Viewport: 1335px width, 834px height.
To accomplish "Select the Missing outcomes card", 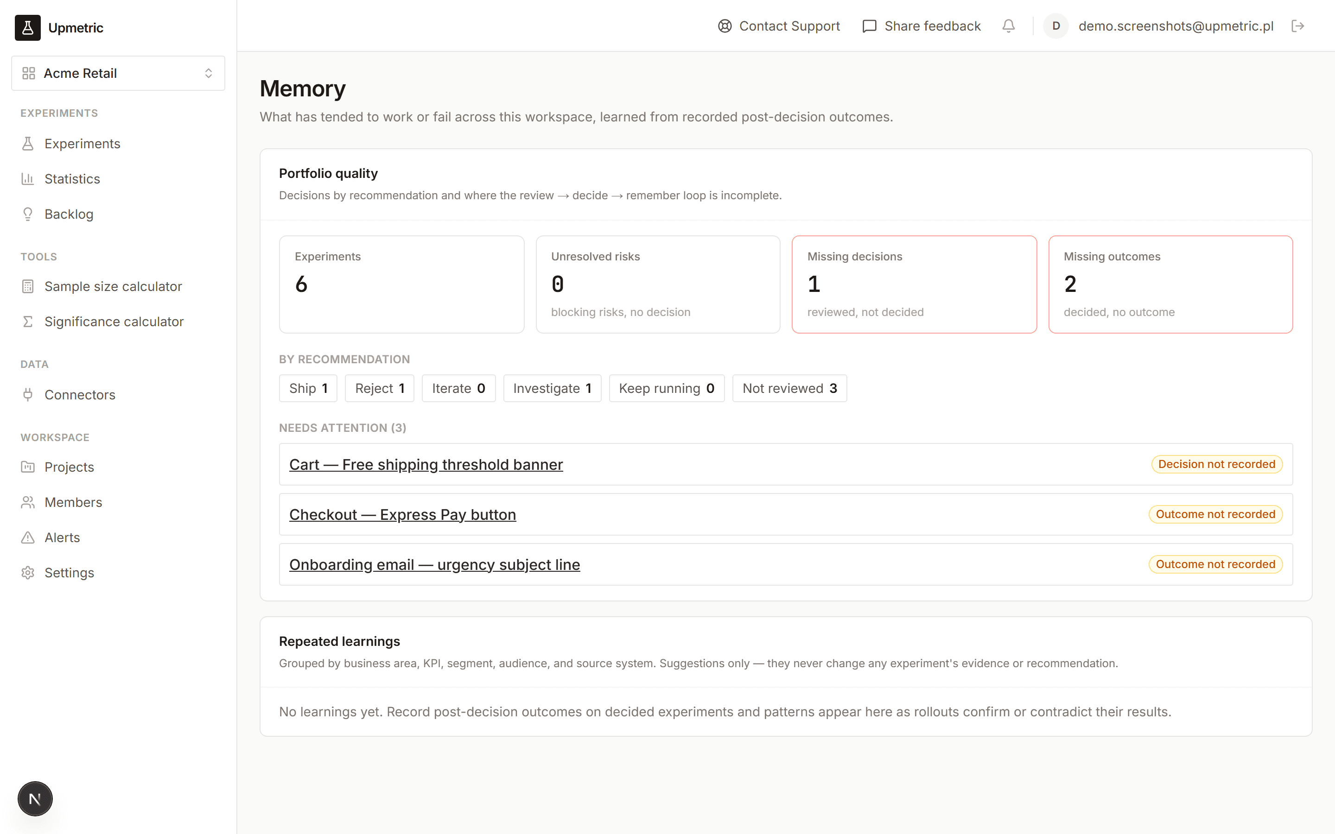I will pyautogui.click(x=1170, y=284).
